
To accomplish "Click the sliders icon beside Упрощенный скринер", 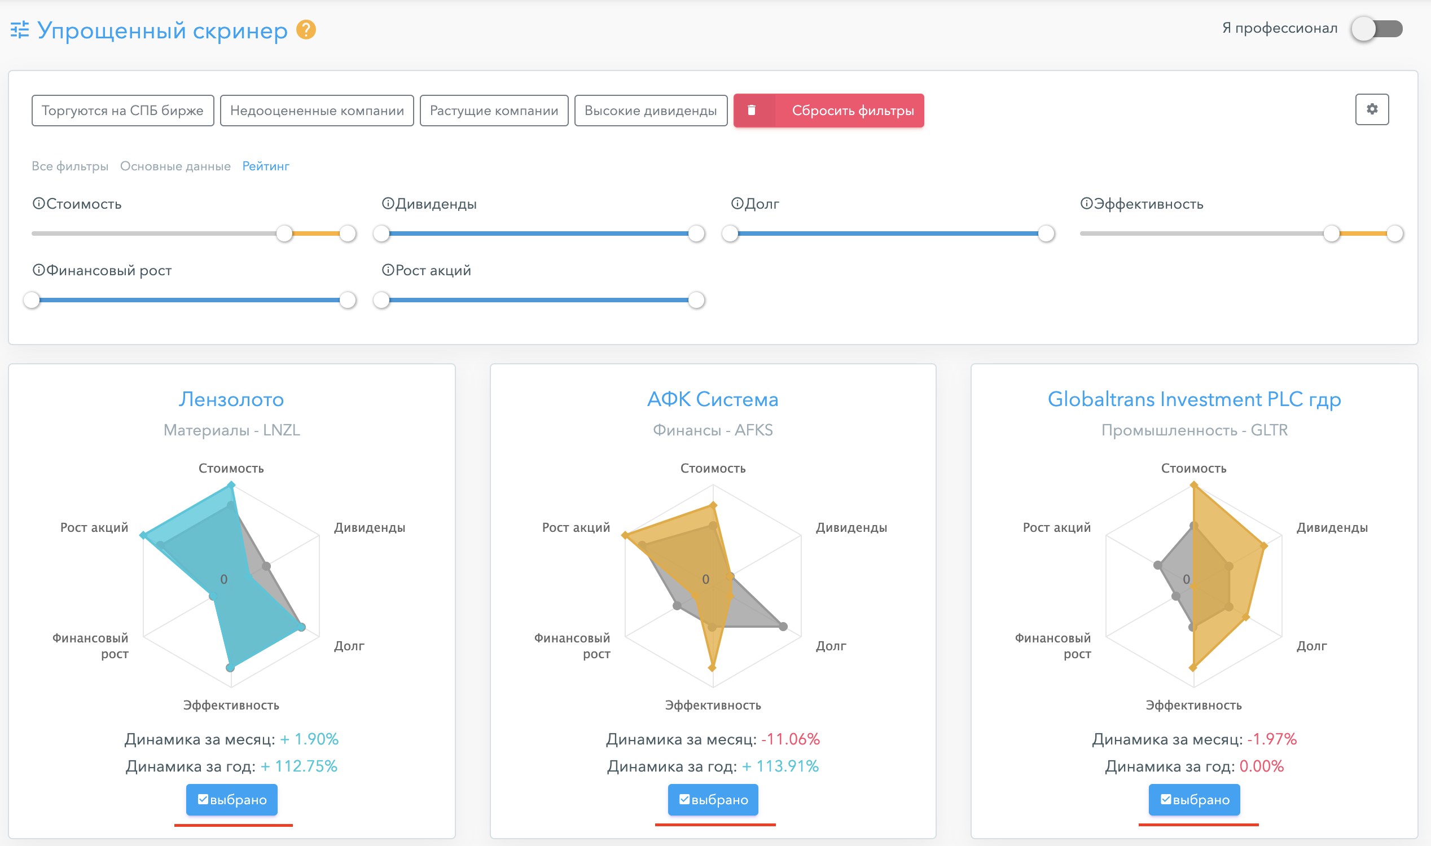I will pos(20,30).
